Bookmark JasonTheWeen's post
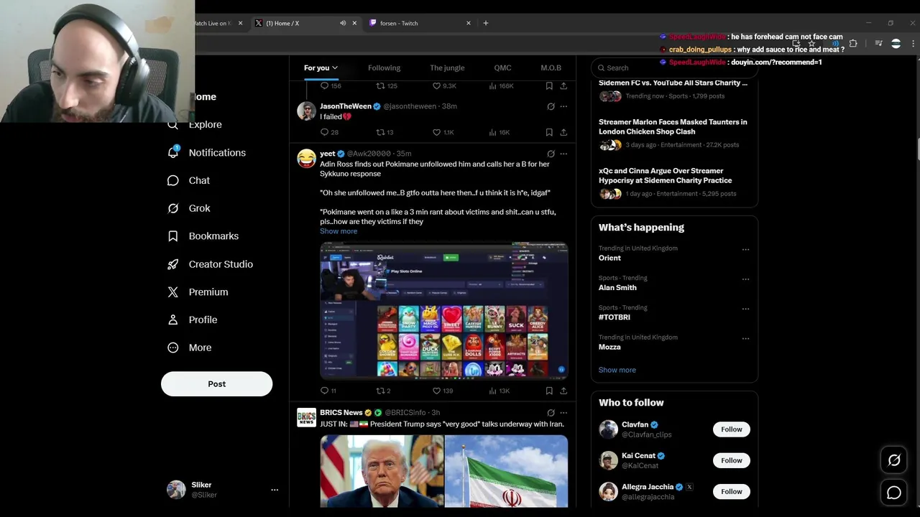The height and width of the screenshot is (517, 920). tap(549, 132)
